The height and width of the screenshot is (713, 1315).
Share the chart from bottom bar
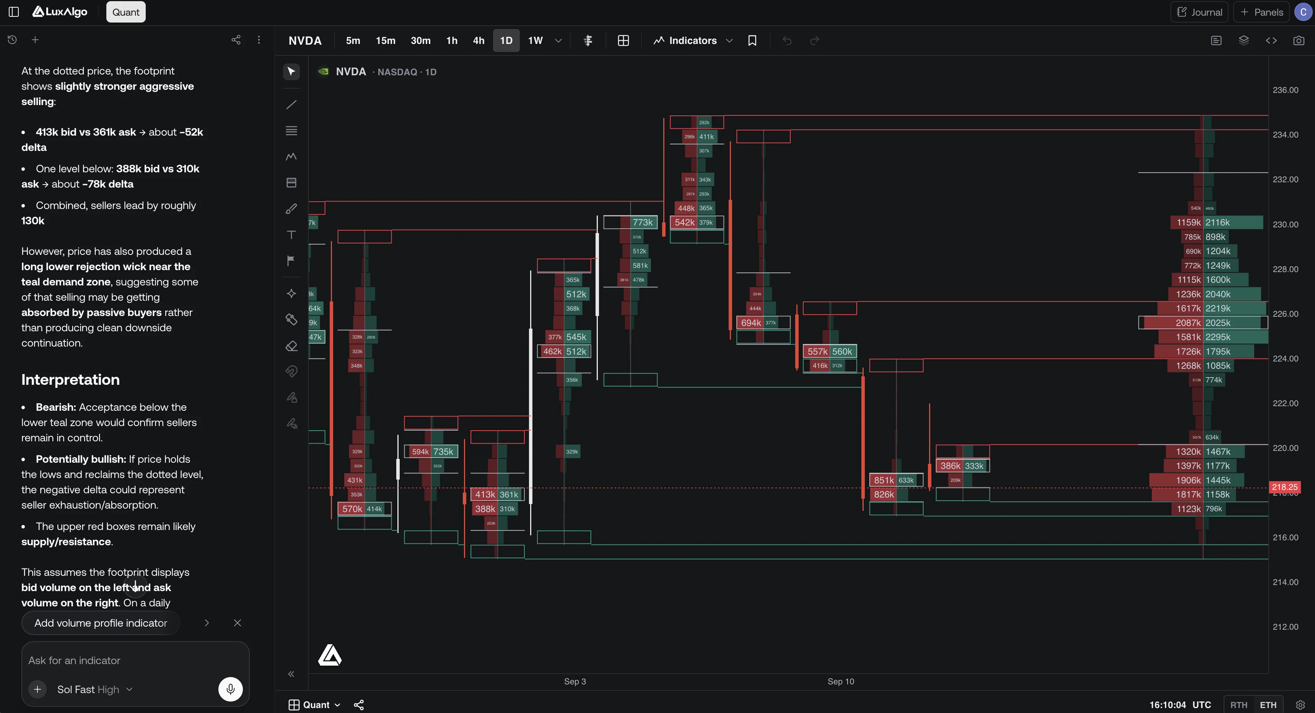coord(359,704)
